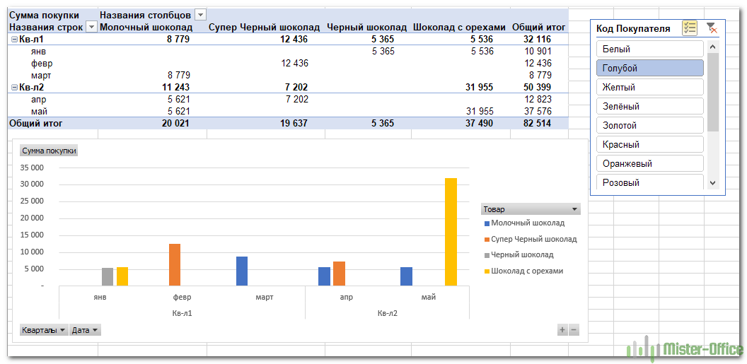Open the Кварталы field button on the chart
Screen dimensions: 747x364
44,330
